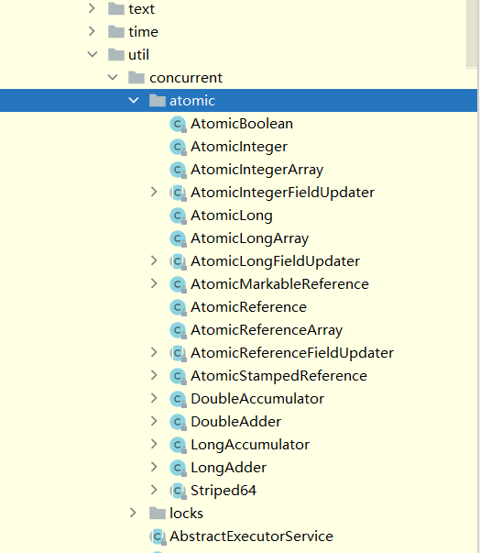Expand Striped64 members
This screenshot has width=480, height=553.
point(154,490)
